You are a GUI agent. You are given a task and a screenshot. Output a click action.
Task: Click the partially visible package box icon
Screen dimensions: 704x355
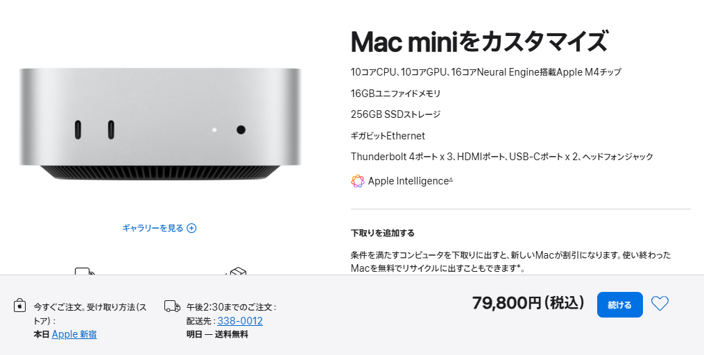(x=237, y=272)
